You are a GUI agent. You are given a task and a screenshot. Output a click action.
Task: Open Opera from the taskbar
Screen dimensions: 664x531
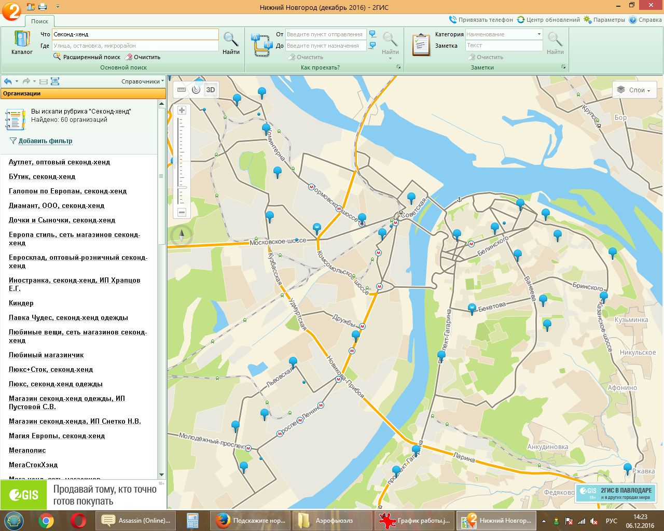(x=78, y=521)
